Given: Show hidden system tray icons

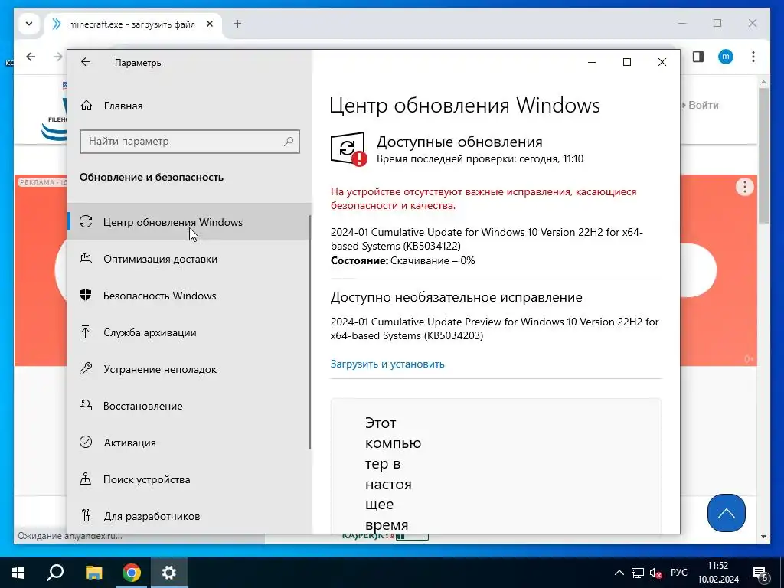Looking at the screenshot, I should [x=619, y=573].
